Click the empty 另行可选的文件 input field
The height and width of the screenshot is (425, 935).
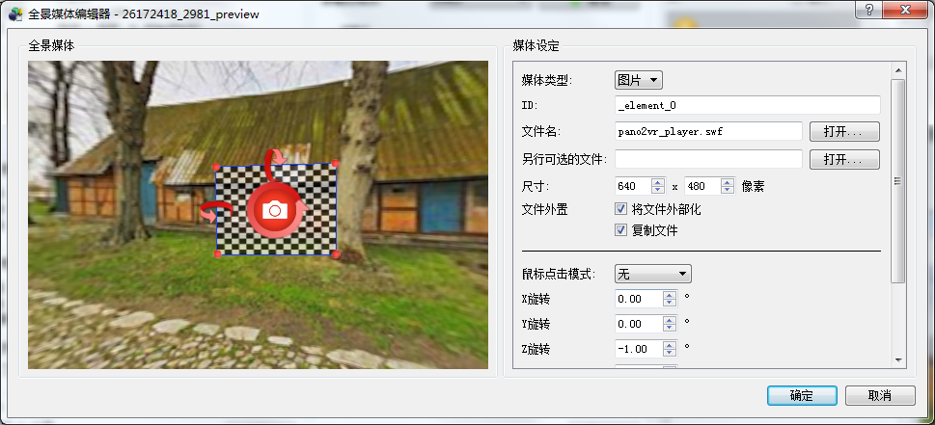click(708, 159)
